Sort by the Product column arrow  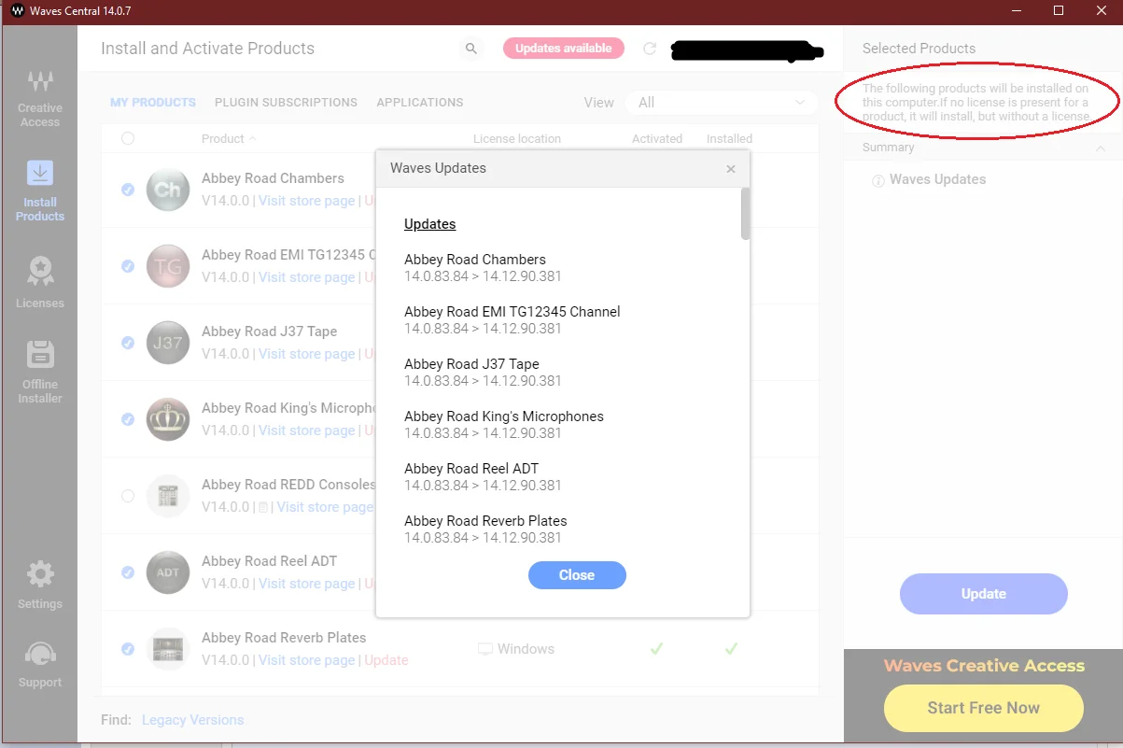(x=252, y=138)
